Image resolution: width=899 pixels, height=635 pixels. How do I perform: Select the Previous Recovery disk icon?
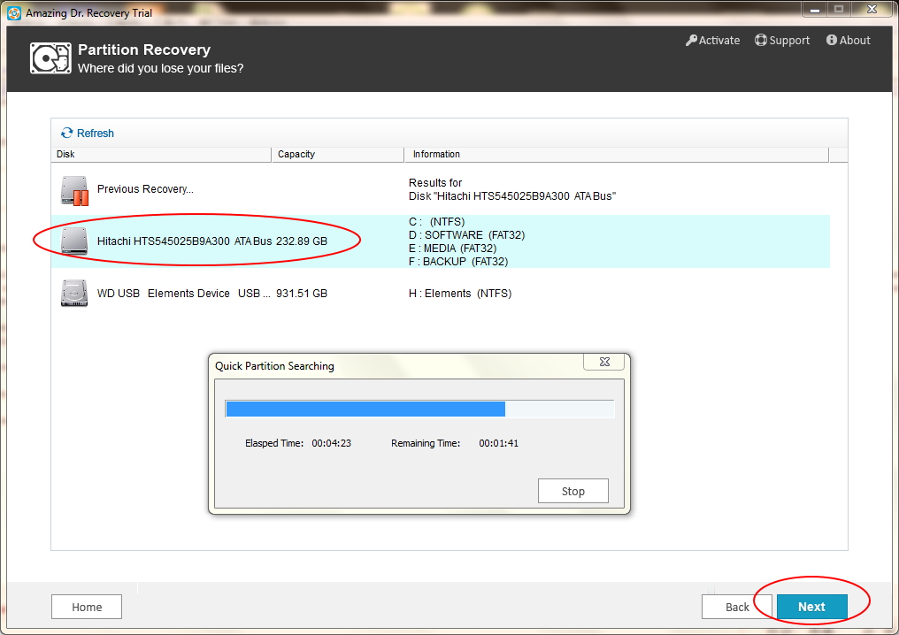74,190
